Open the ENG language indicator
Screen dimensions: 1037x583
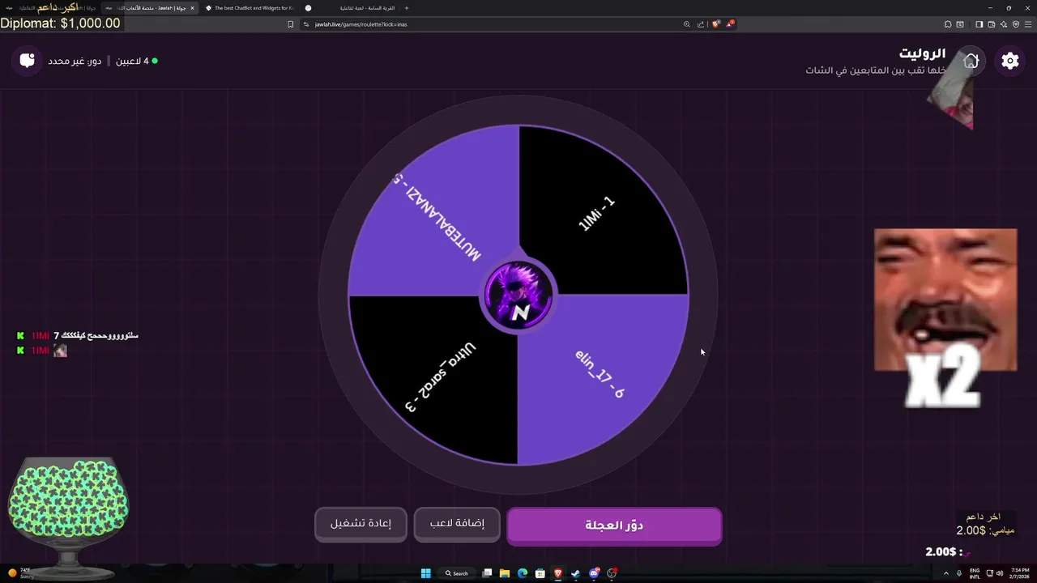(x=975, y=573)
